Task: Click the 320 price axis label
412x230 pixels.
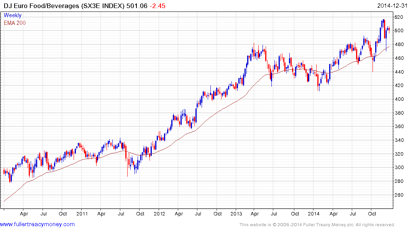Action: (399, 154)
